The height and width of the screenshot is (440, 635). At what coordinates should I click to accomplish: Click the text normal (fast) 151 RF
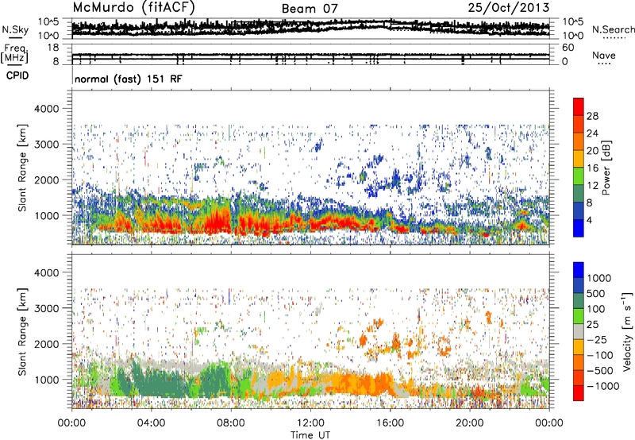(129, 79)
